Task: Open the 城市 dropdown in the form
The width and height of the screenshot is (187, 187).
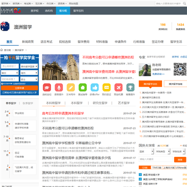Action: click(x=29, y=73)
